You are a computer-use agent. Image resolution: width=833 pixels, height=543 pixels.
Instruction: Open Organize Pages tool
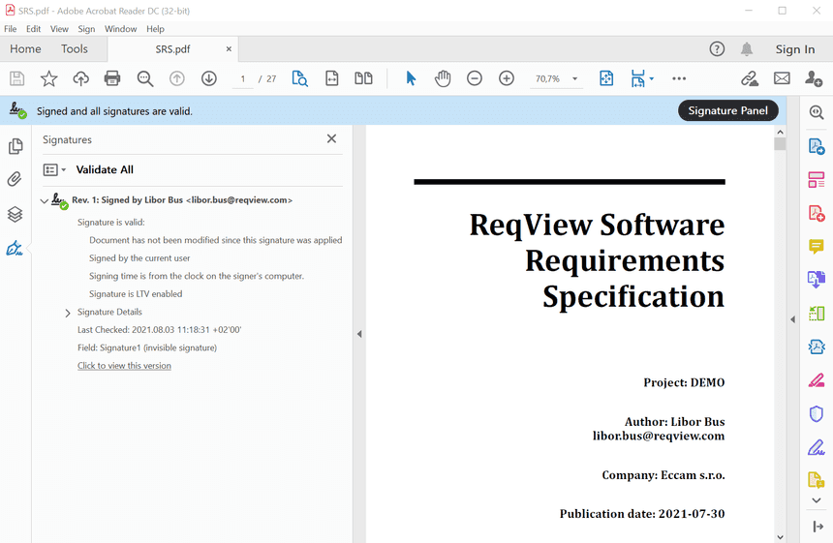817,179
